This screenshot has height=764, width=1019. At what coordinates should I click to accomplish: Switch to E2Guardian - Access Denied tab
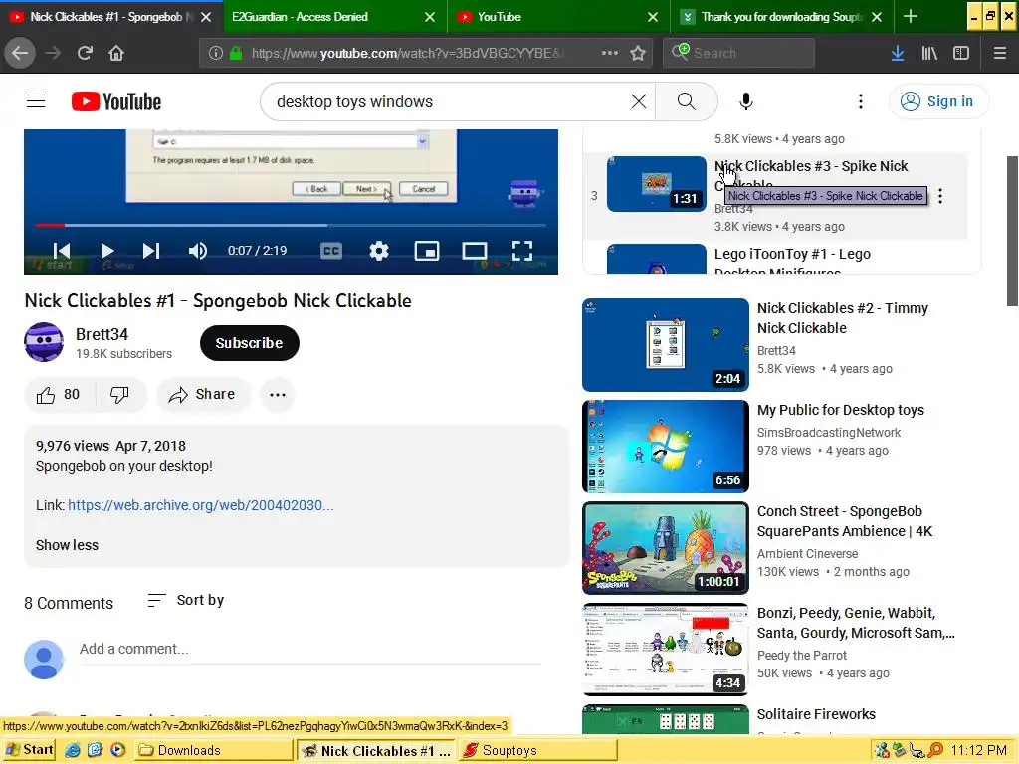coord(325,17)
